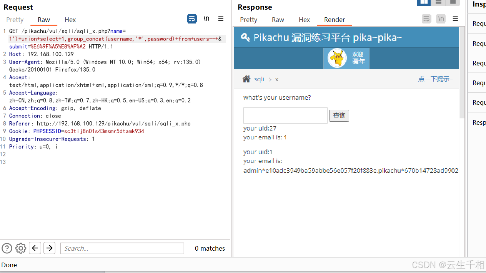Click the sqli breadcrumb link
Viewport: 486px width, 273px height.
tap(259, 79)
